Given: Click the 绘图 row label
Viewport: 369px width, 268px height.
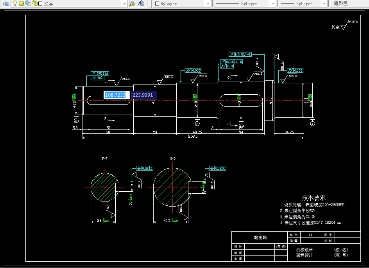Looking at the screenshot, I should pyautogui.click(x=238, y=253).
